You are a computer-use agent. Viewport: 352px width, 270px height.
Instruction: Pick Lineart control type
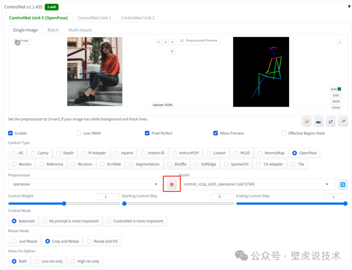tap(216, 153)
